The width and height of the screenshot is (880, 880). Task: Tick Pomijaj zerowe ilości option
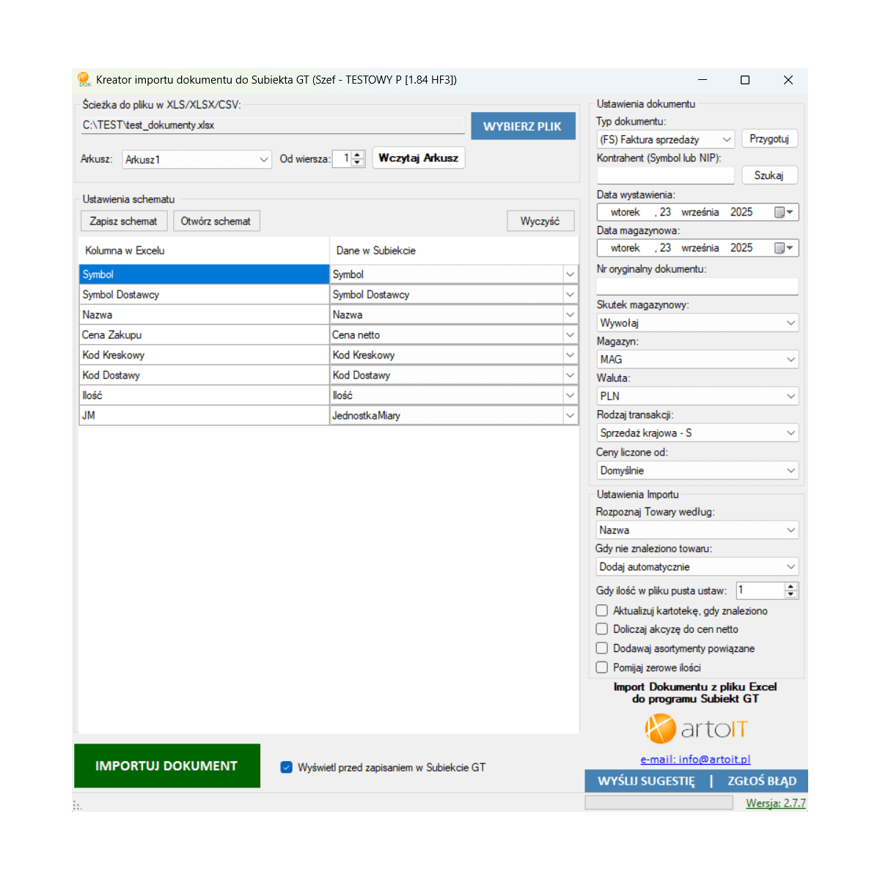click(602, 667)
